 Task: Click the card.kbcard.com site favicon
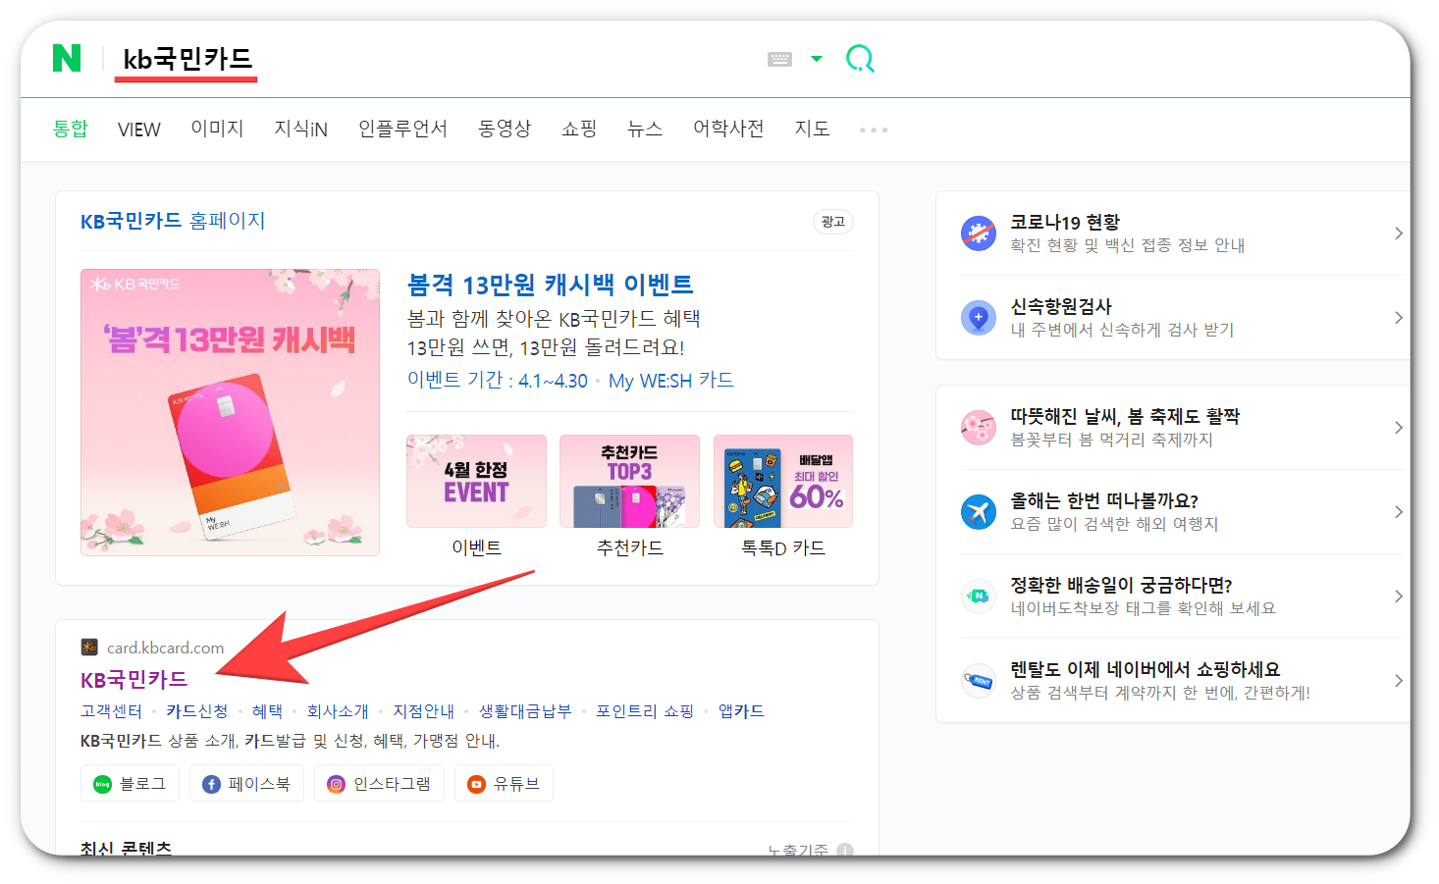point(87,647)
